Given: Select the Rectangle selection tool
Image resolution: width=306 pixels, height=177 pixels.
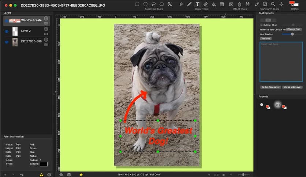Looking at the screenshot, I should tap(137, 4).
